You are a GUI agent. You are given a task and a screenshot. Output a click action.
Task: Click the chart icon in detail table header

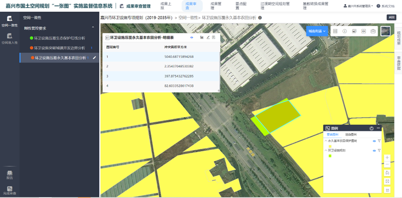(x=202, y=38)
